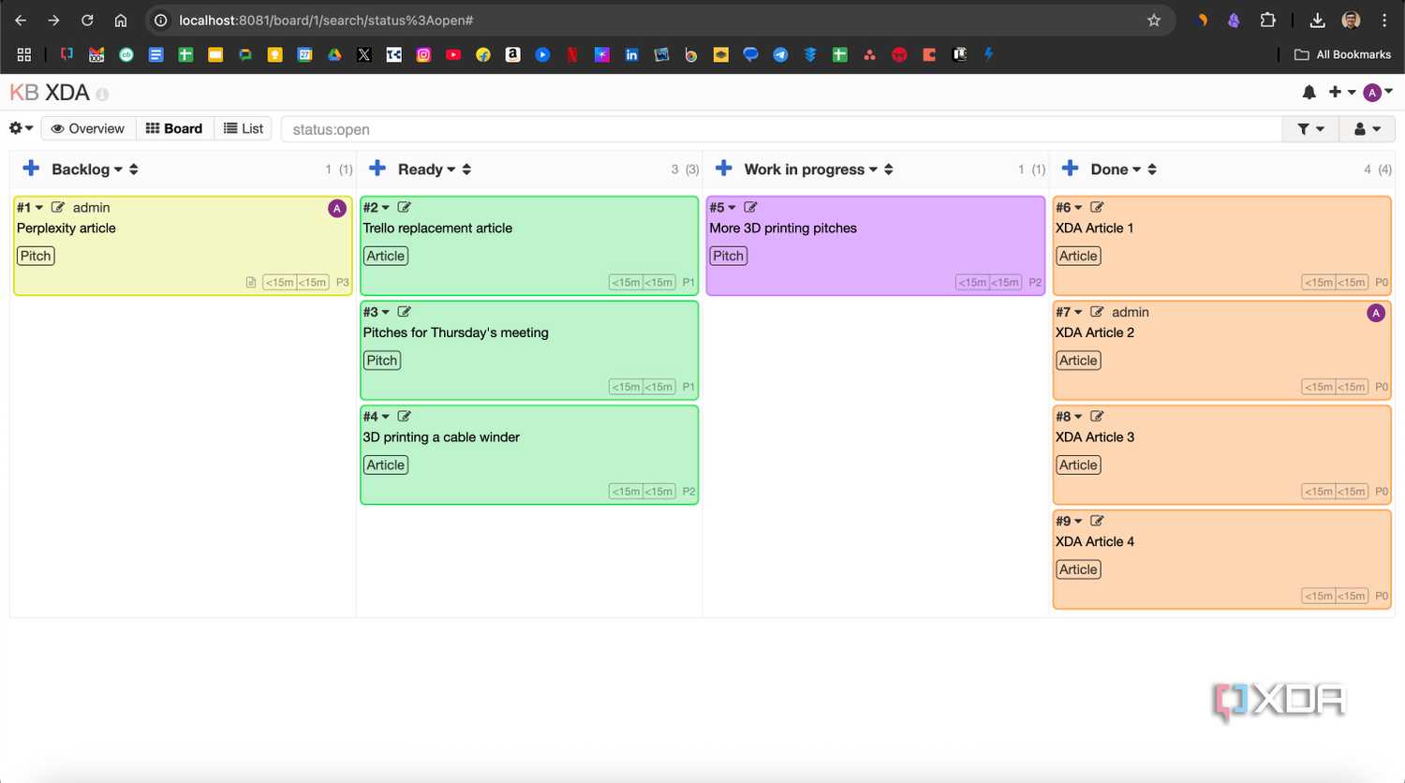Viewport: 1405px width, 783px height.
Task: Open XDA Article 3 card title
Action: tap(1095, 437)
